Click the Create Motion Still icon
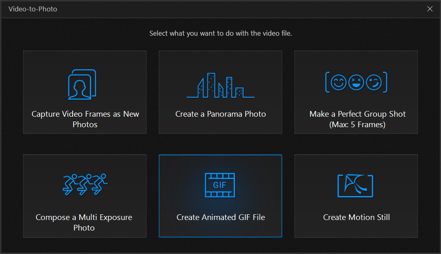The height and width of the screenshot is (254, 441). coord(355,186)
